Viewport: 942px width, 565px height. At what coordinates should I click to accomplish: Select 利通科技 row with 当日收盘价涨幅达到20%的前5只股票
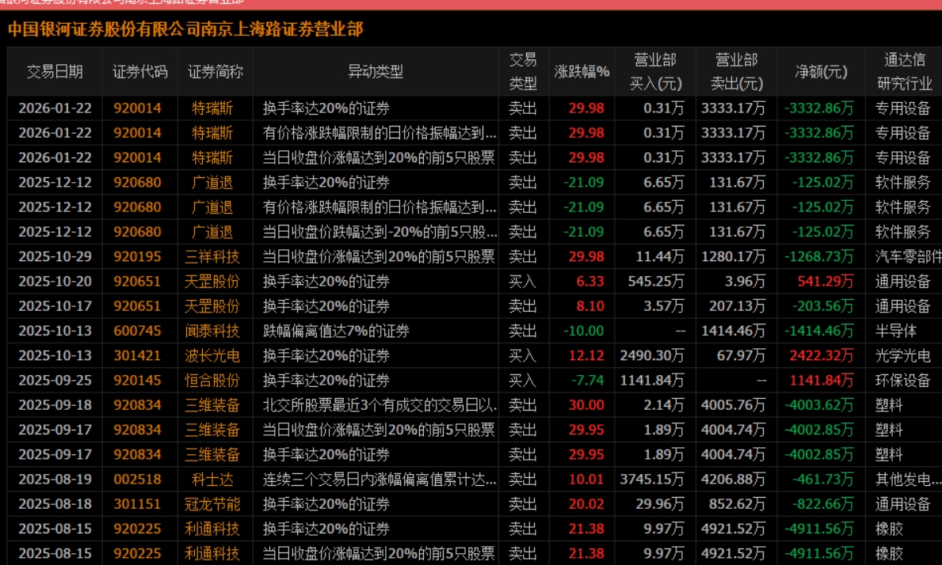coord(475,553)
